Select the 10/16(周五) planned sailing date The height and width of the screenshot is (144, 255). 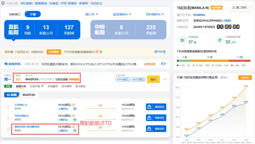point(123,79)
